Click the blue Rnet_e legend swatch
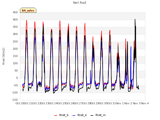Image resolution: width=160 pixels, height=120 pixels. (x=74, y=115)
